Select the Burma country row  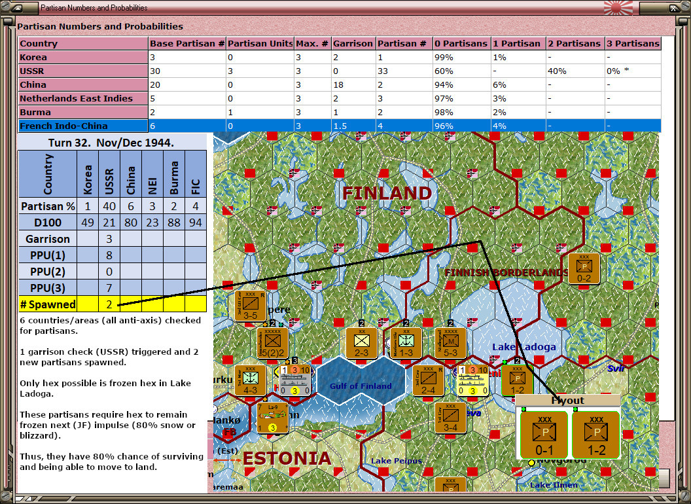click(x=340, y=112)
